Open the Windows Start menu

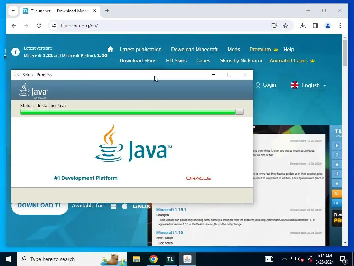click(x=8, y=259)
